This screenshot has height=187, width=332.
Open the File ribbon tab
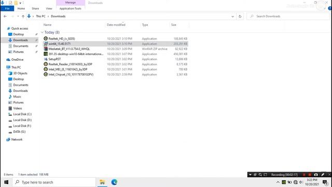[7, 8]
